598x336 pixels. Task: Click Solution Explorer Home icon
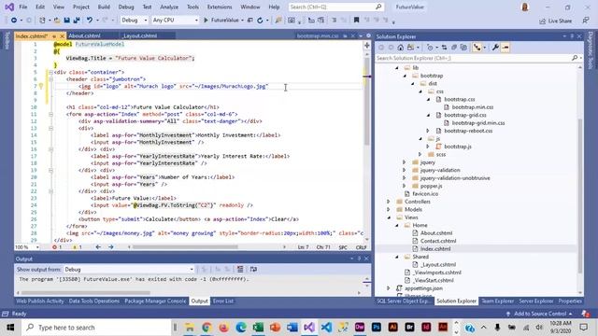point(400,48)
